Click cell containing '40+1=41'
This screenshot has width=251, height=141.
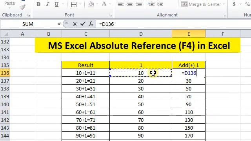click(85, 96)
